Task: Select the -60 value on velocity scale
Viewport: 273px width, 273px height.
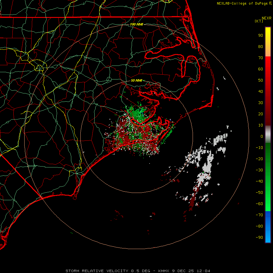Action: [259, 204]
